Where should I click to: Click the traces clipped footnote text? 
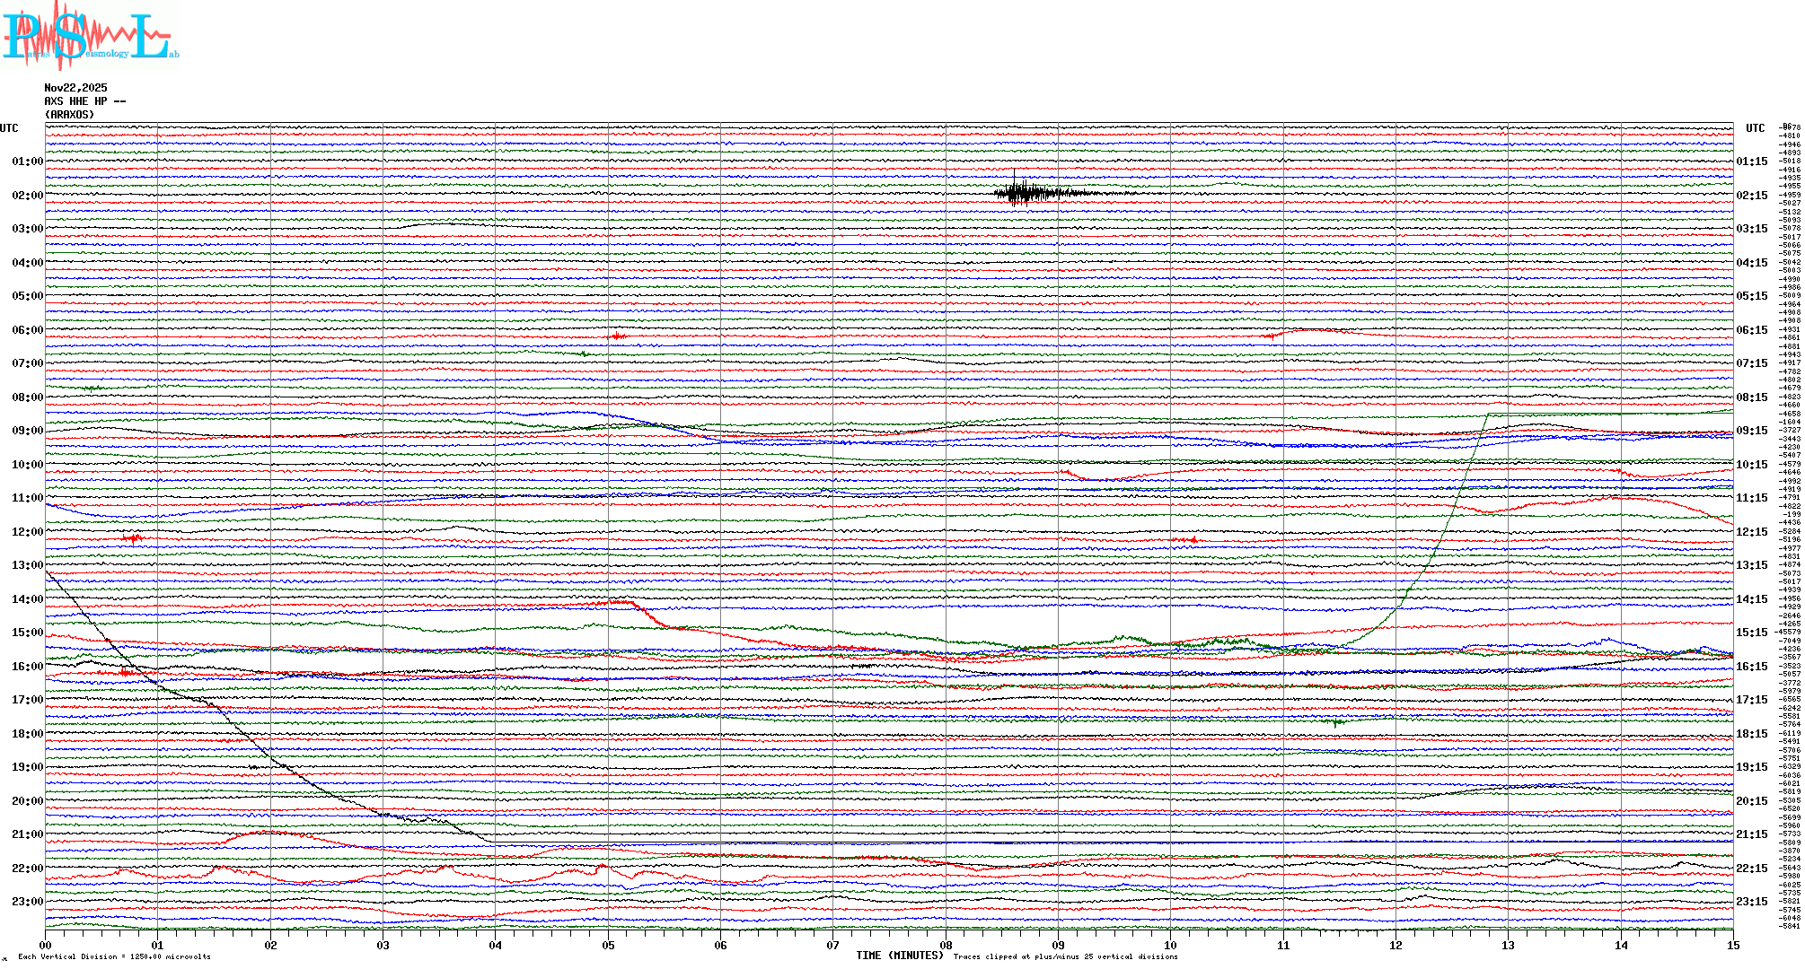tap(1065, 956)
